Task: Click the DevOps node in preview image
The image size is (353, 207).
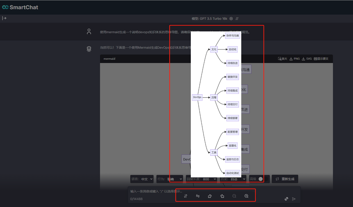Action: tap(197, 97)
